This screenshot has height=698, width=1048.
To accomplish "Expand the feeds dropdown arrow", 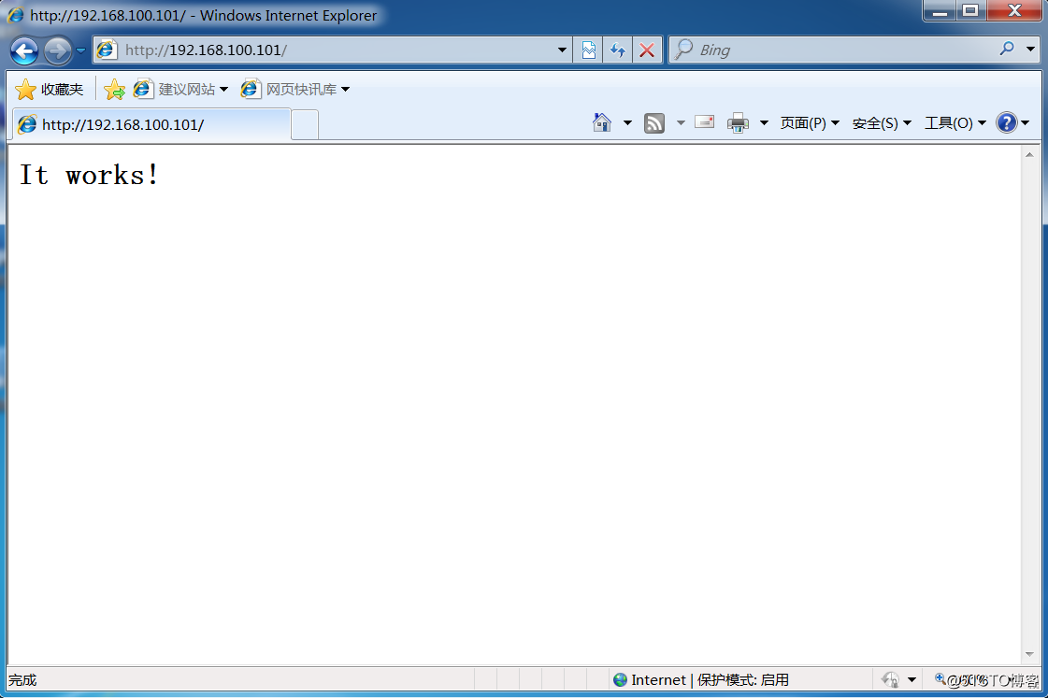I will [x=682, y=123].
